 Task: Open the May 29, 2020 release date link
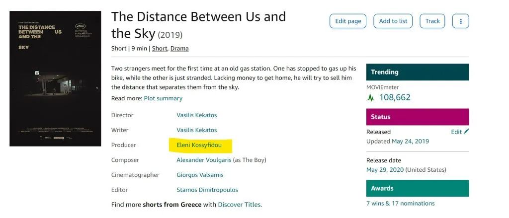tap(385, 170)
